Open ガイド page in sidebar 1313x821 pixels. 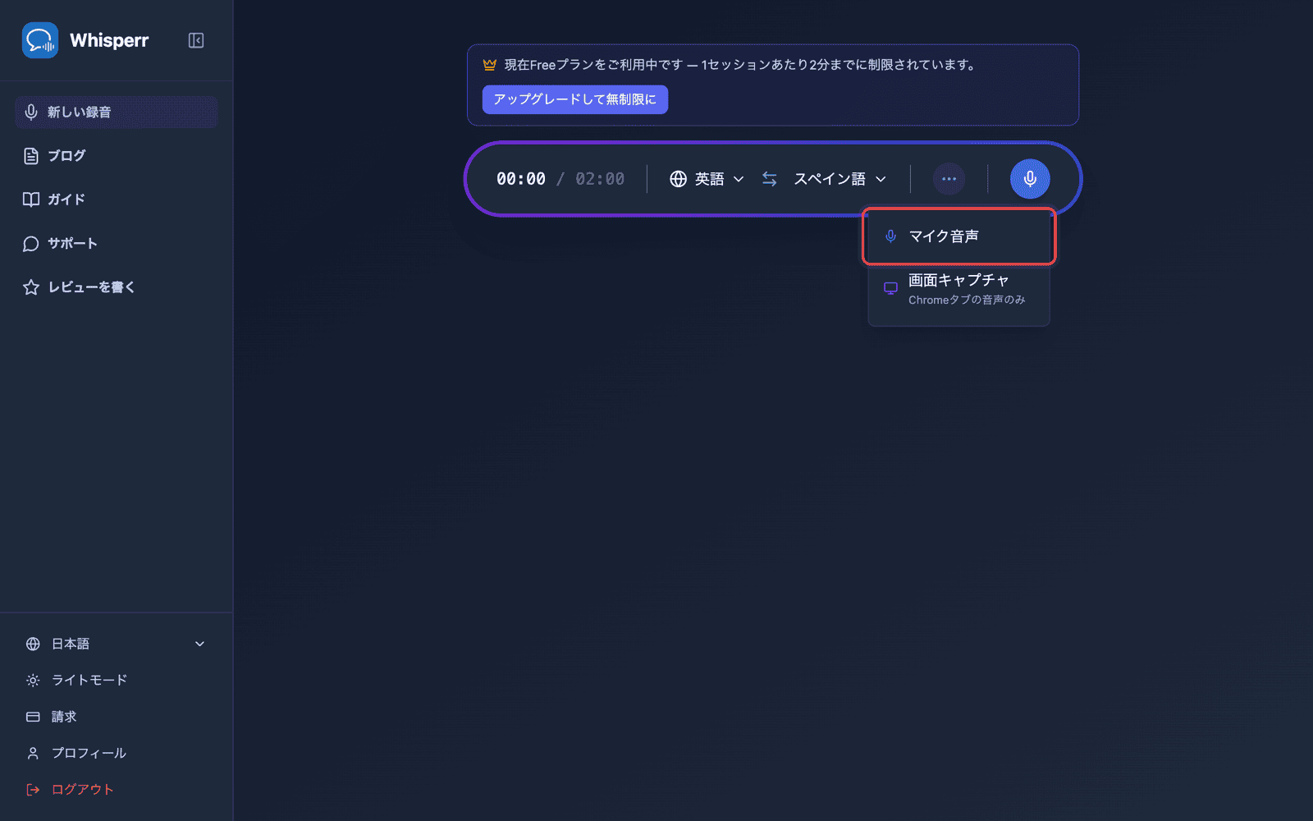116,200
